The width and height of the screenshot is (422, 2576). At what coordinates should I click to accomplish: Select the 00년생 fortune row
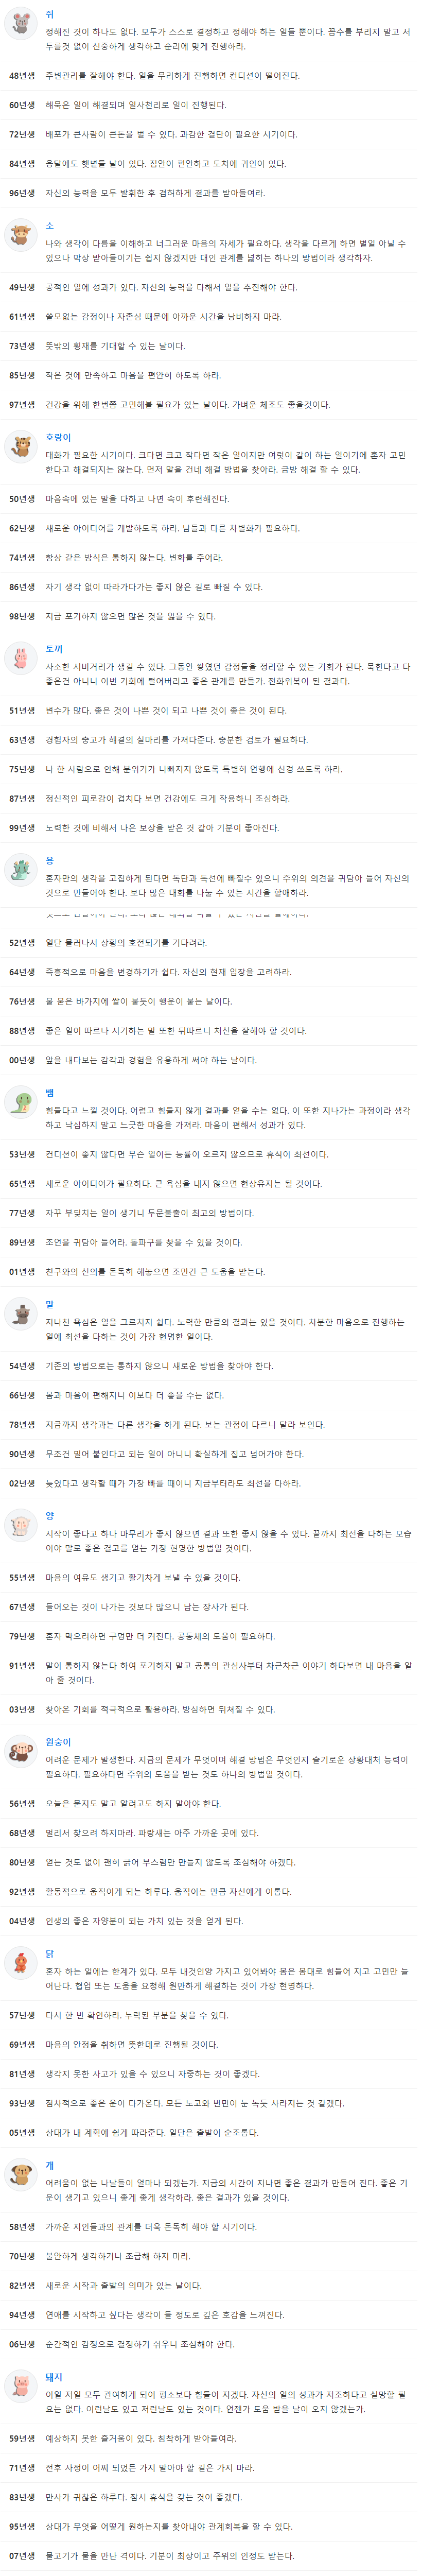[211, 1060]
